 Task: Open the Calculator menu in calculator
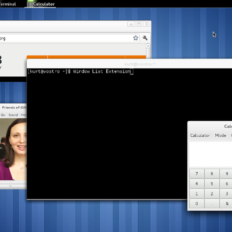tap(200, 135)
